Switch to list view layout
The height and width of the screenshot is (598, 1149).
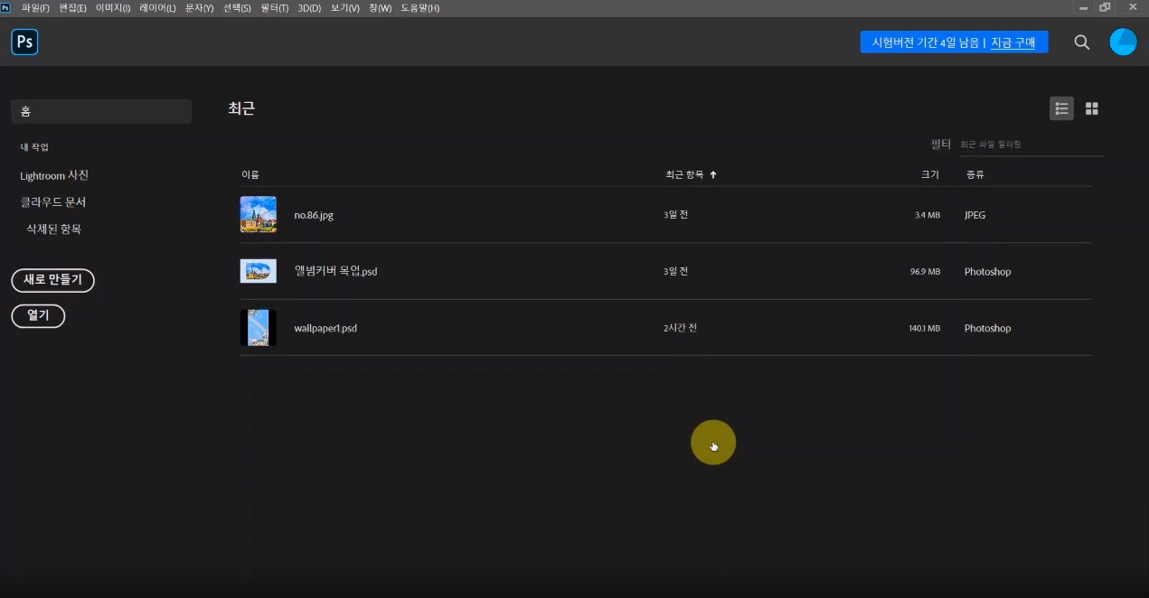click(1061, 108)
